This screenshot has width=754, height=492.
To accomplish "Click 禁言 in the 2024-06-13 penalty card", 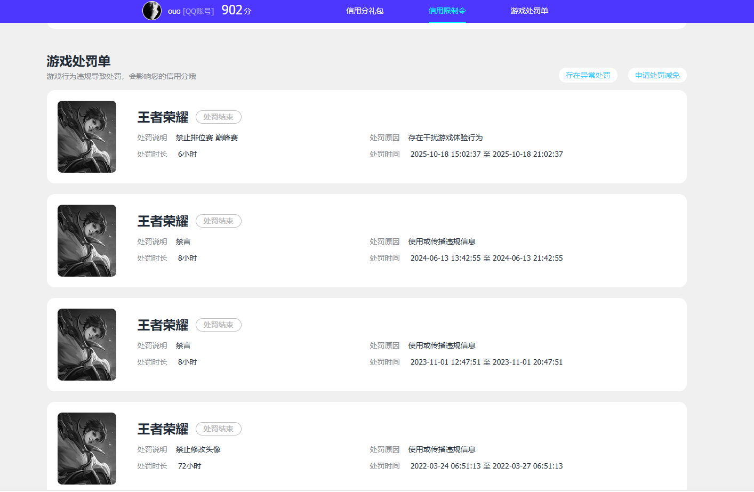I will pyautogui.click(x=183, y=241).
